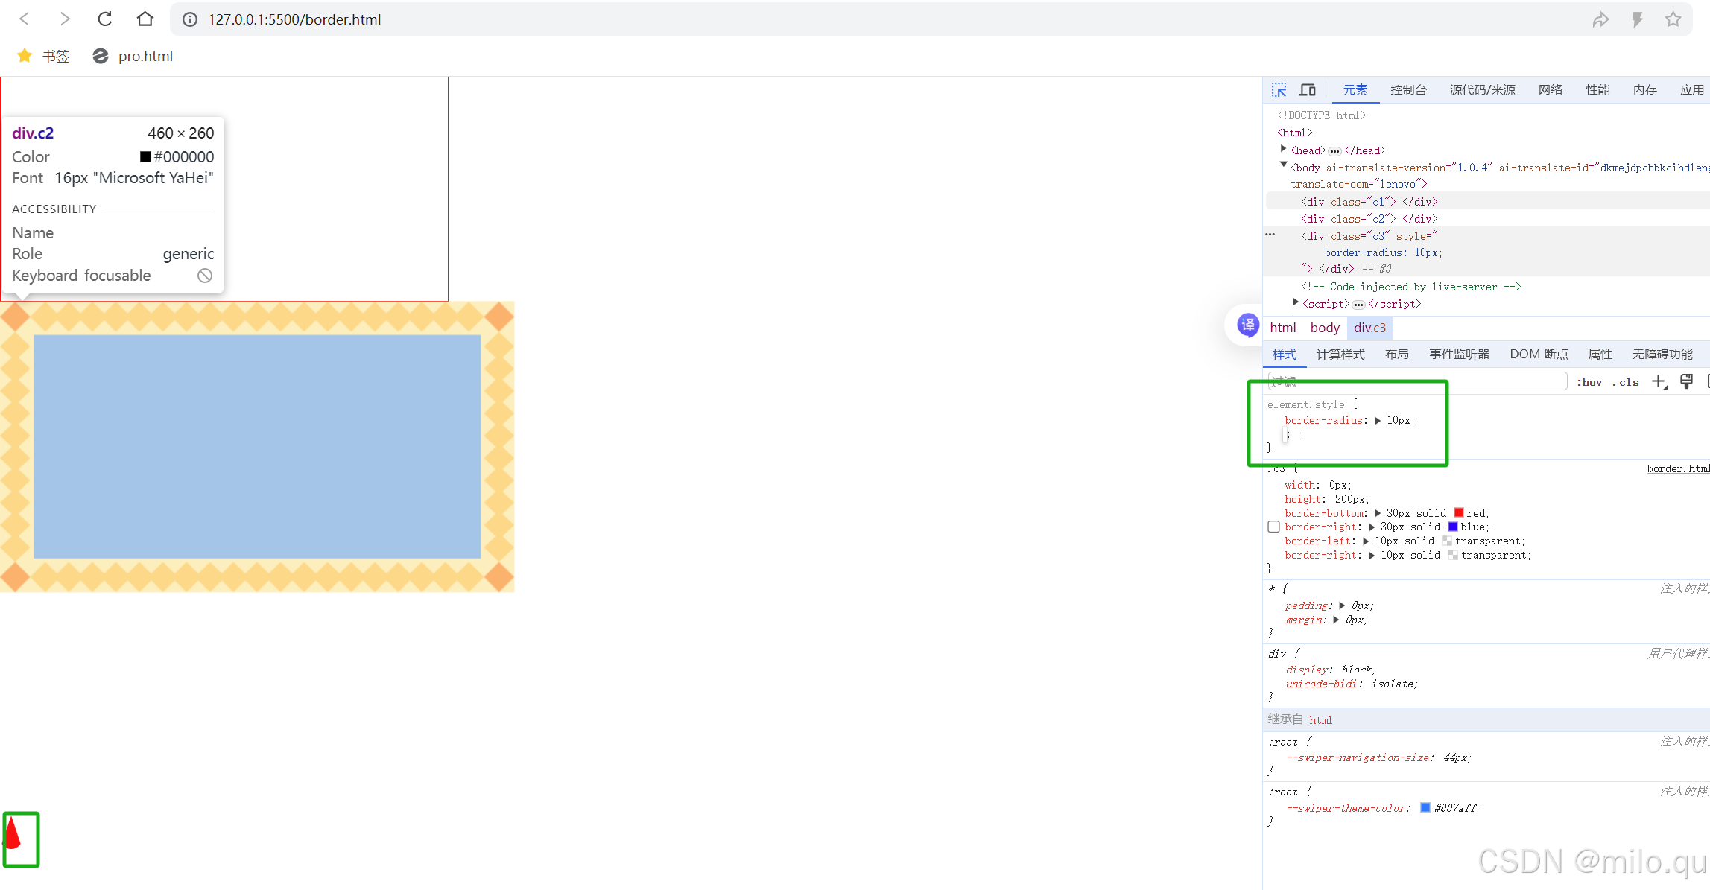Switch to the 性能 tab
This screenshot has width=1710, height=890.
pyautogui.click(x=1597, y=90)
